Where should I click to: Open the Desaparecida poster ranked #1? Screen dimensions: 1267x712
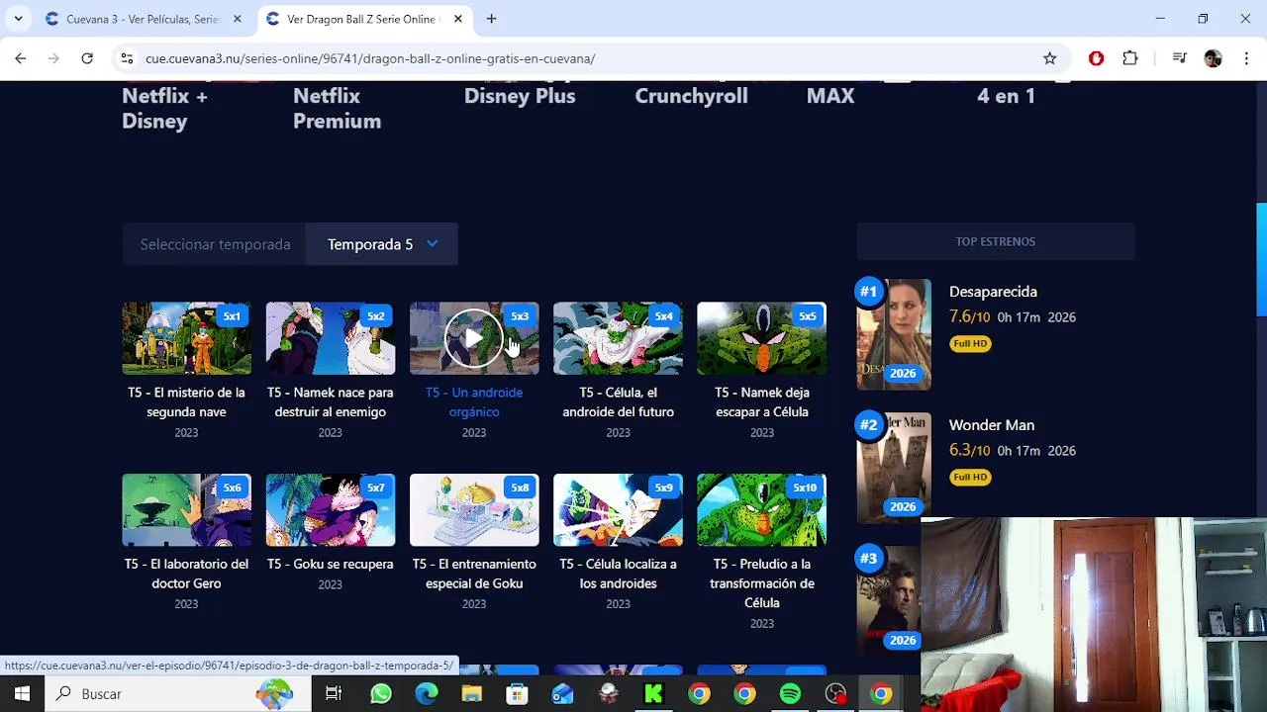coord(894,334)
